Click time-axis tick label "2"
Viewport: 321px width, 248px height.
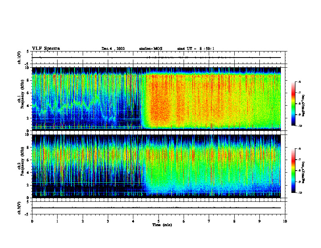click(83, 221)
